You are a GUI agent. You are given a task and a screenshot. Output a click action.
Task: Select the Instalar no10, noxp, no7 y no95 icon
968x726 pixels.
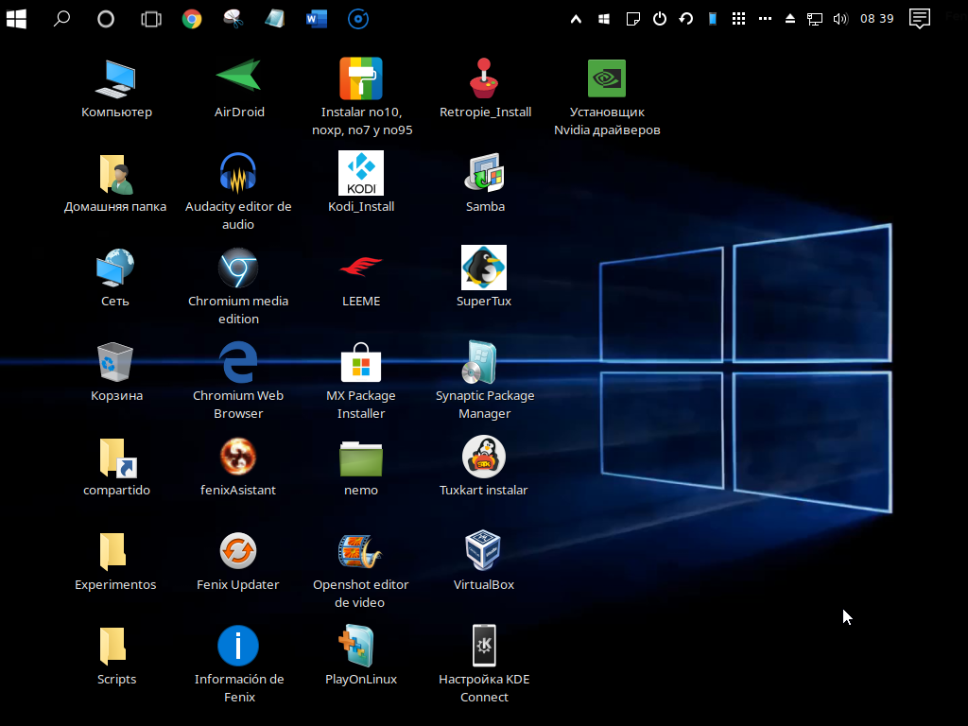[x=361, y=78]
